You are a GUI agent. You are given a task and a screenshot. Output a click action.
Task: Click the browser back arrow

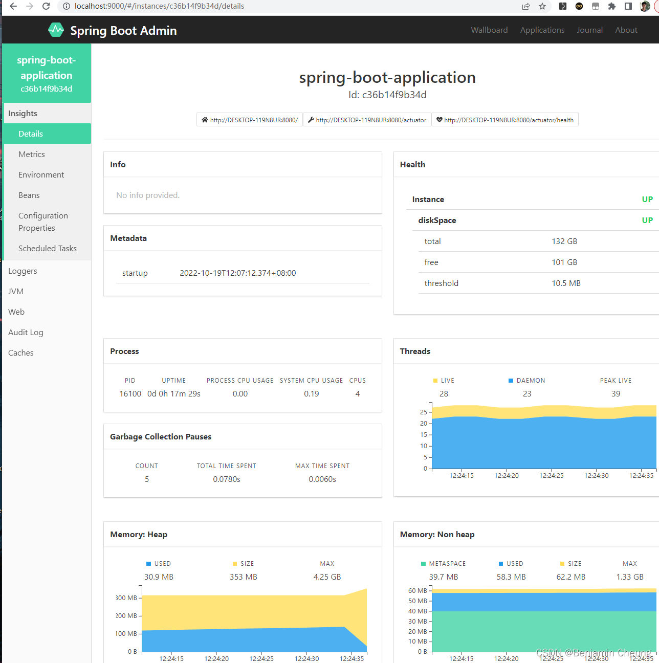(13, 6)
